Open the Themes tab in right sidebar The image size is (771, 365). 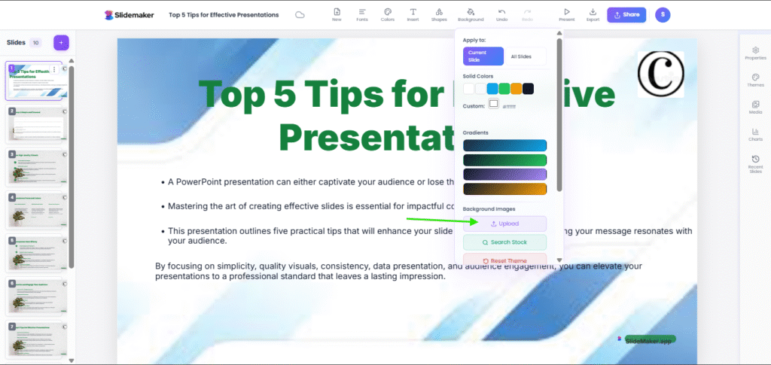755,80
